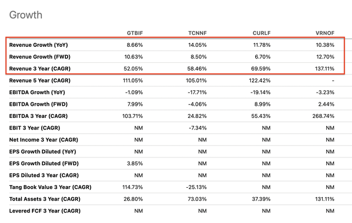Click the Revenue Growth (FWD) row label
This screenshot has height=223, width=352.
pos(38,57)
